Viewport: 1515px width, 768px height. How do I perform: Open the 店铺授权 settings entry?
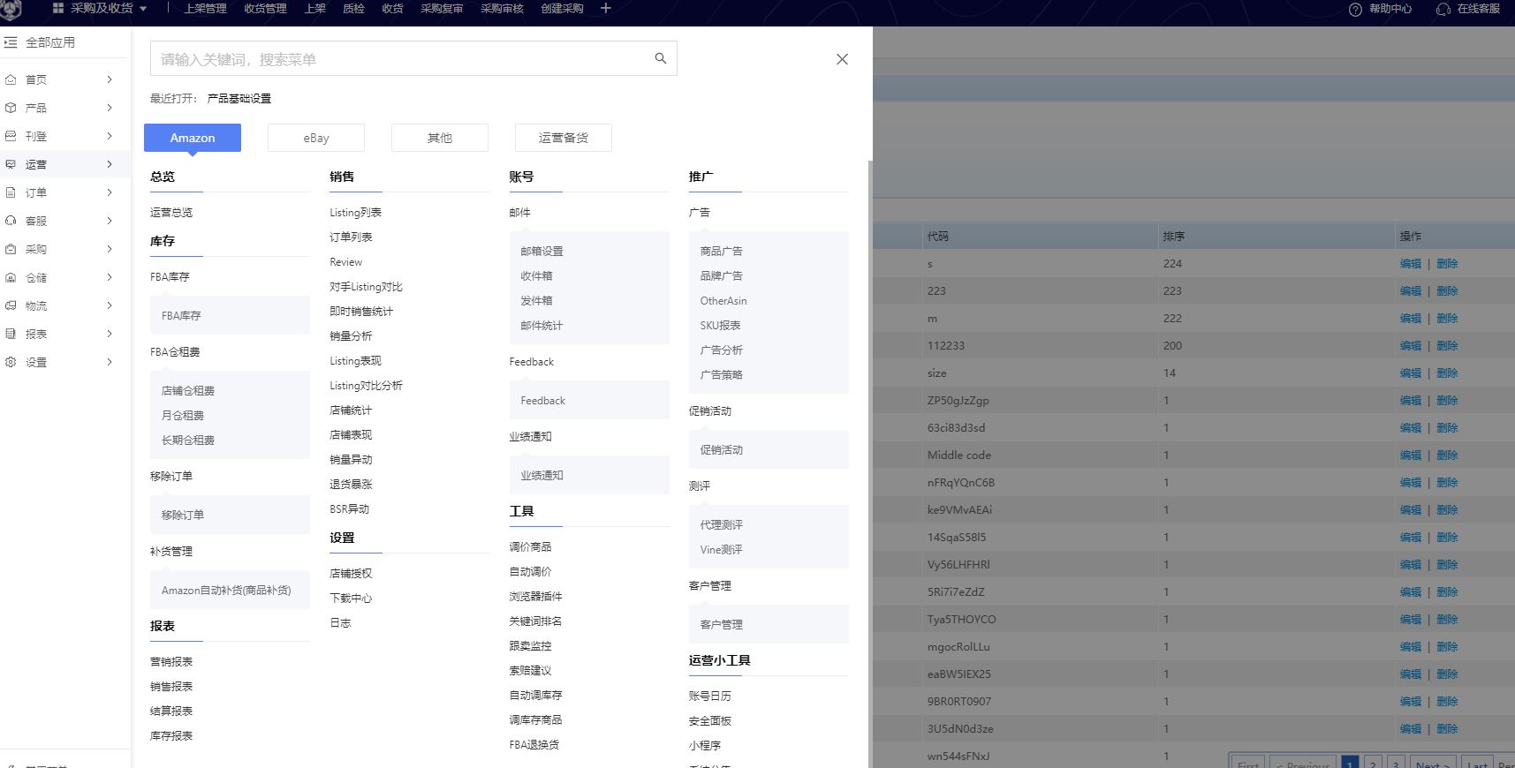click(x=351, y=574)
